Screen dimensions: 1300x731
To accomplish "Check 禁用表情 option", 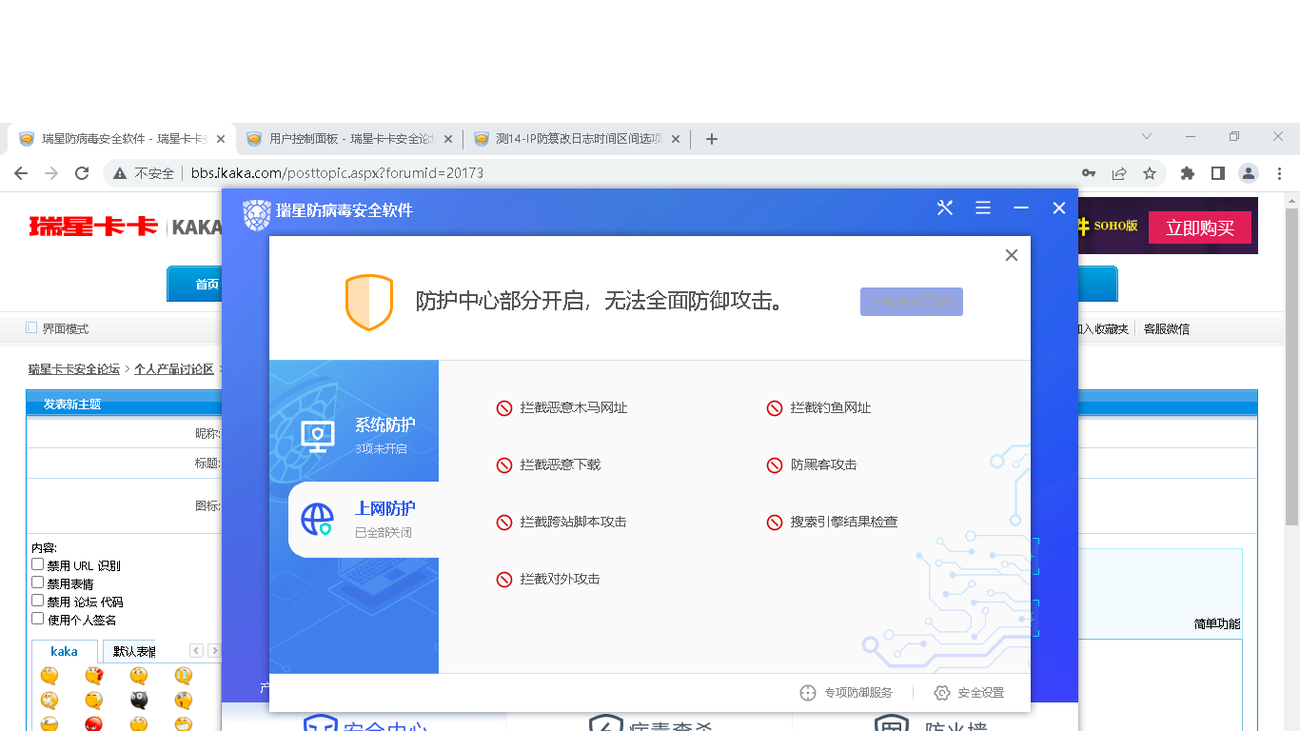I will [x=38, y=583].
